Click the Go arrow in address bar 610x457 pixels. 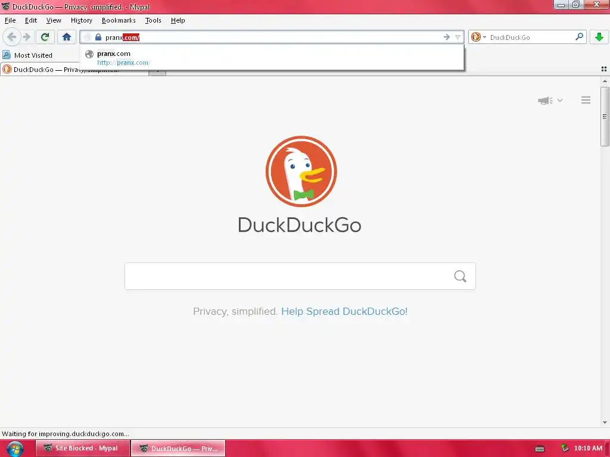[446, 37]
